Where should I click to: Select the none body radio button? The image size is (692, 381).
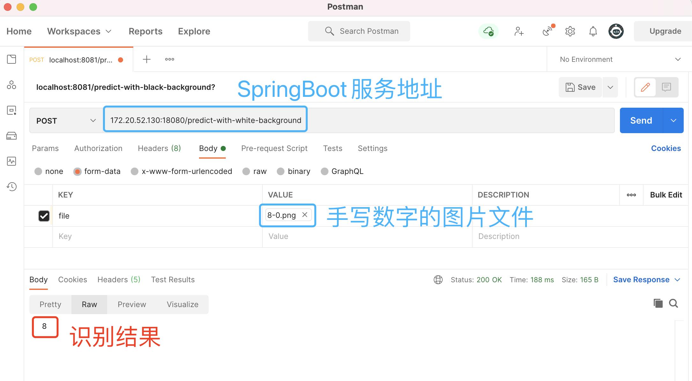tap(39, 171)
